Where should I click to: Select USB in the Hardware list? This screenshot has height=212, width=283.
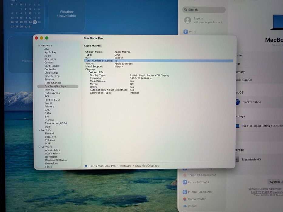pos(47,127)
